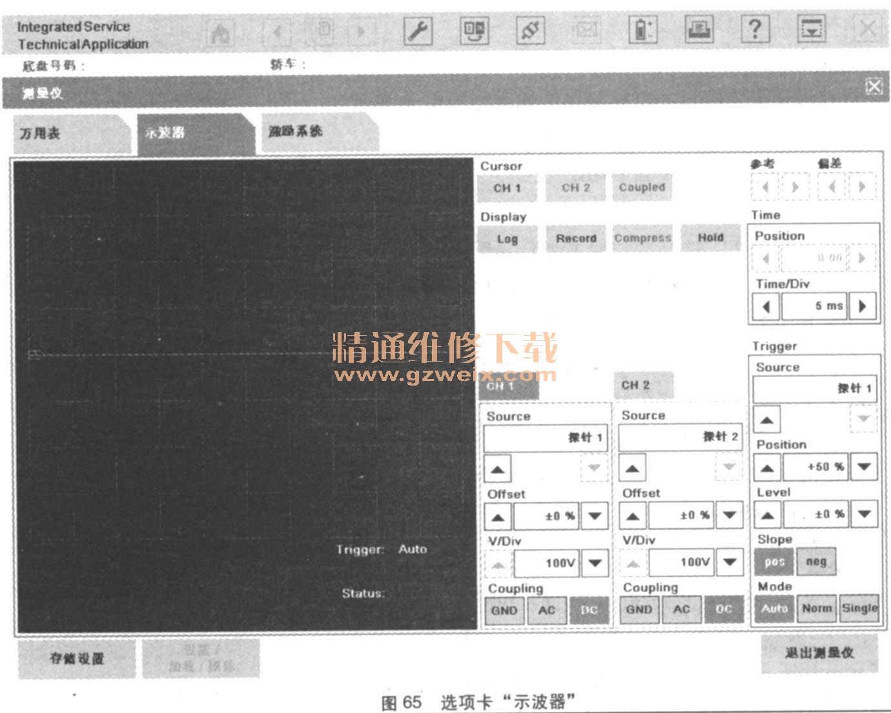Increase Time/Div with right arrow

click(862, 306)
